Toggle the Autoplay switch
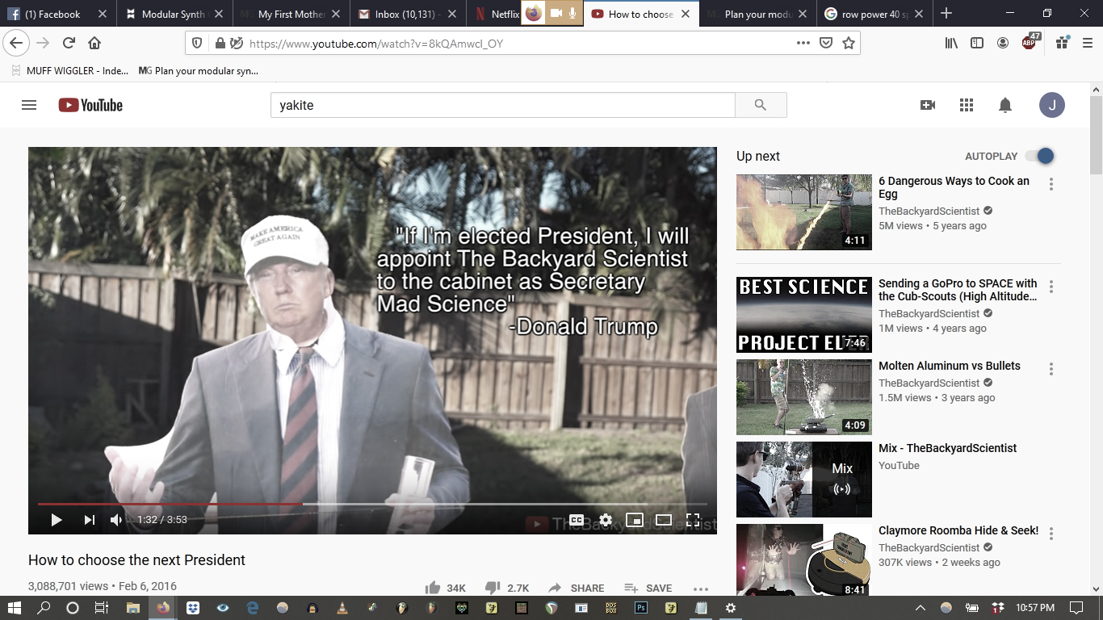This screenshot has width=1103, height=620. [x=1040, y=156]
